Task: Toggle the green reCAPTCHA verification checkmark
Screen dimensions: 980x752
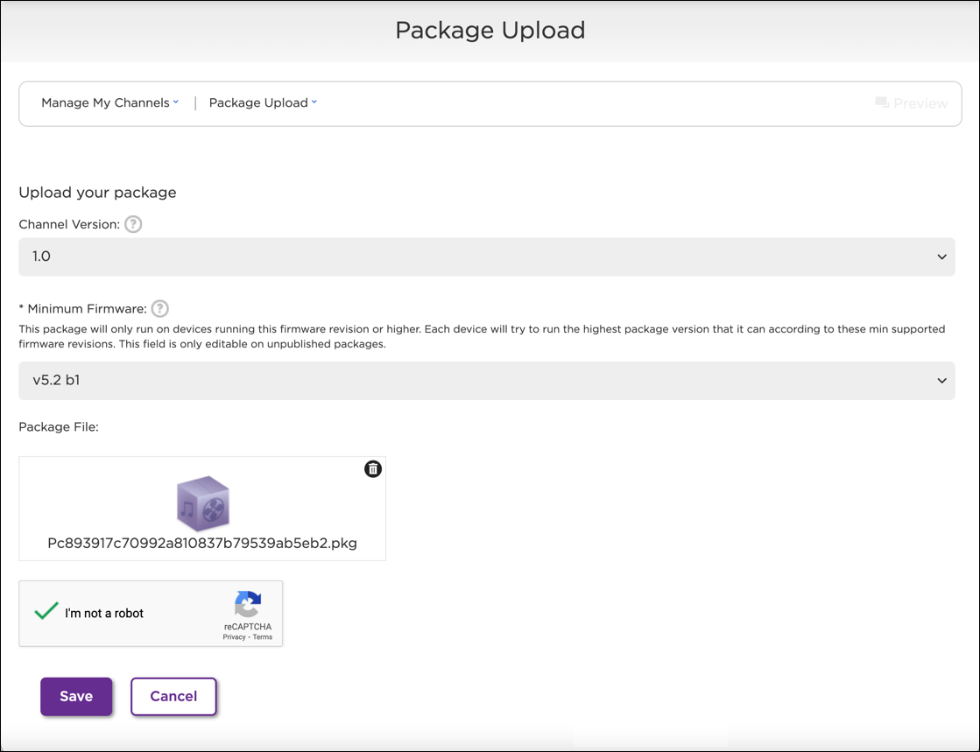Action: coord(46,612)
